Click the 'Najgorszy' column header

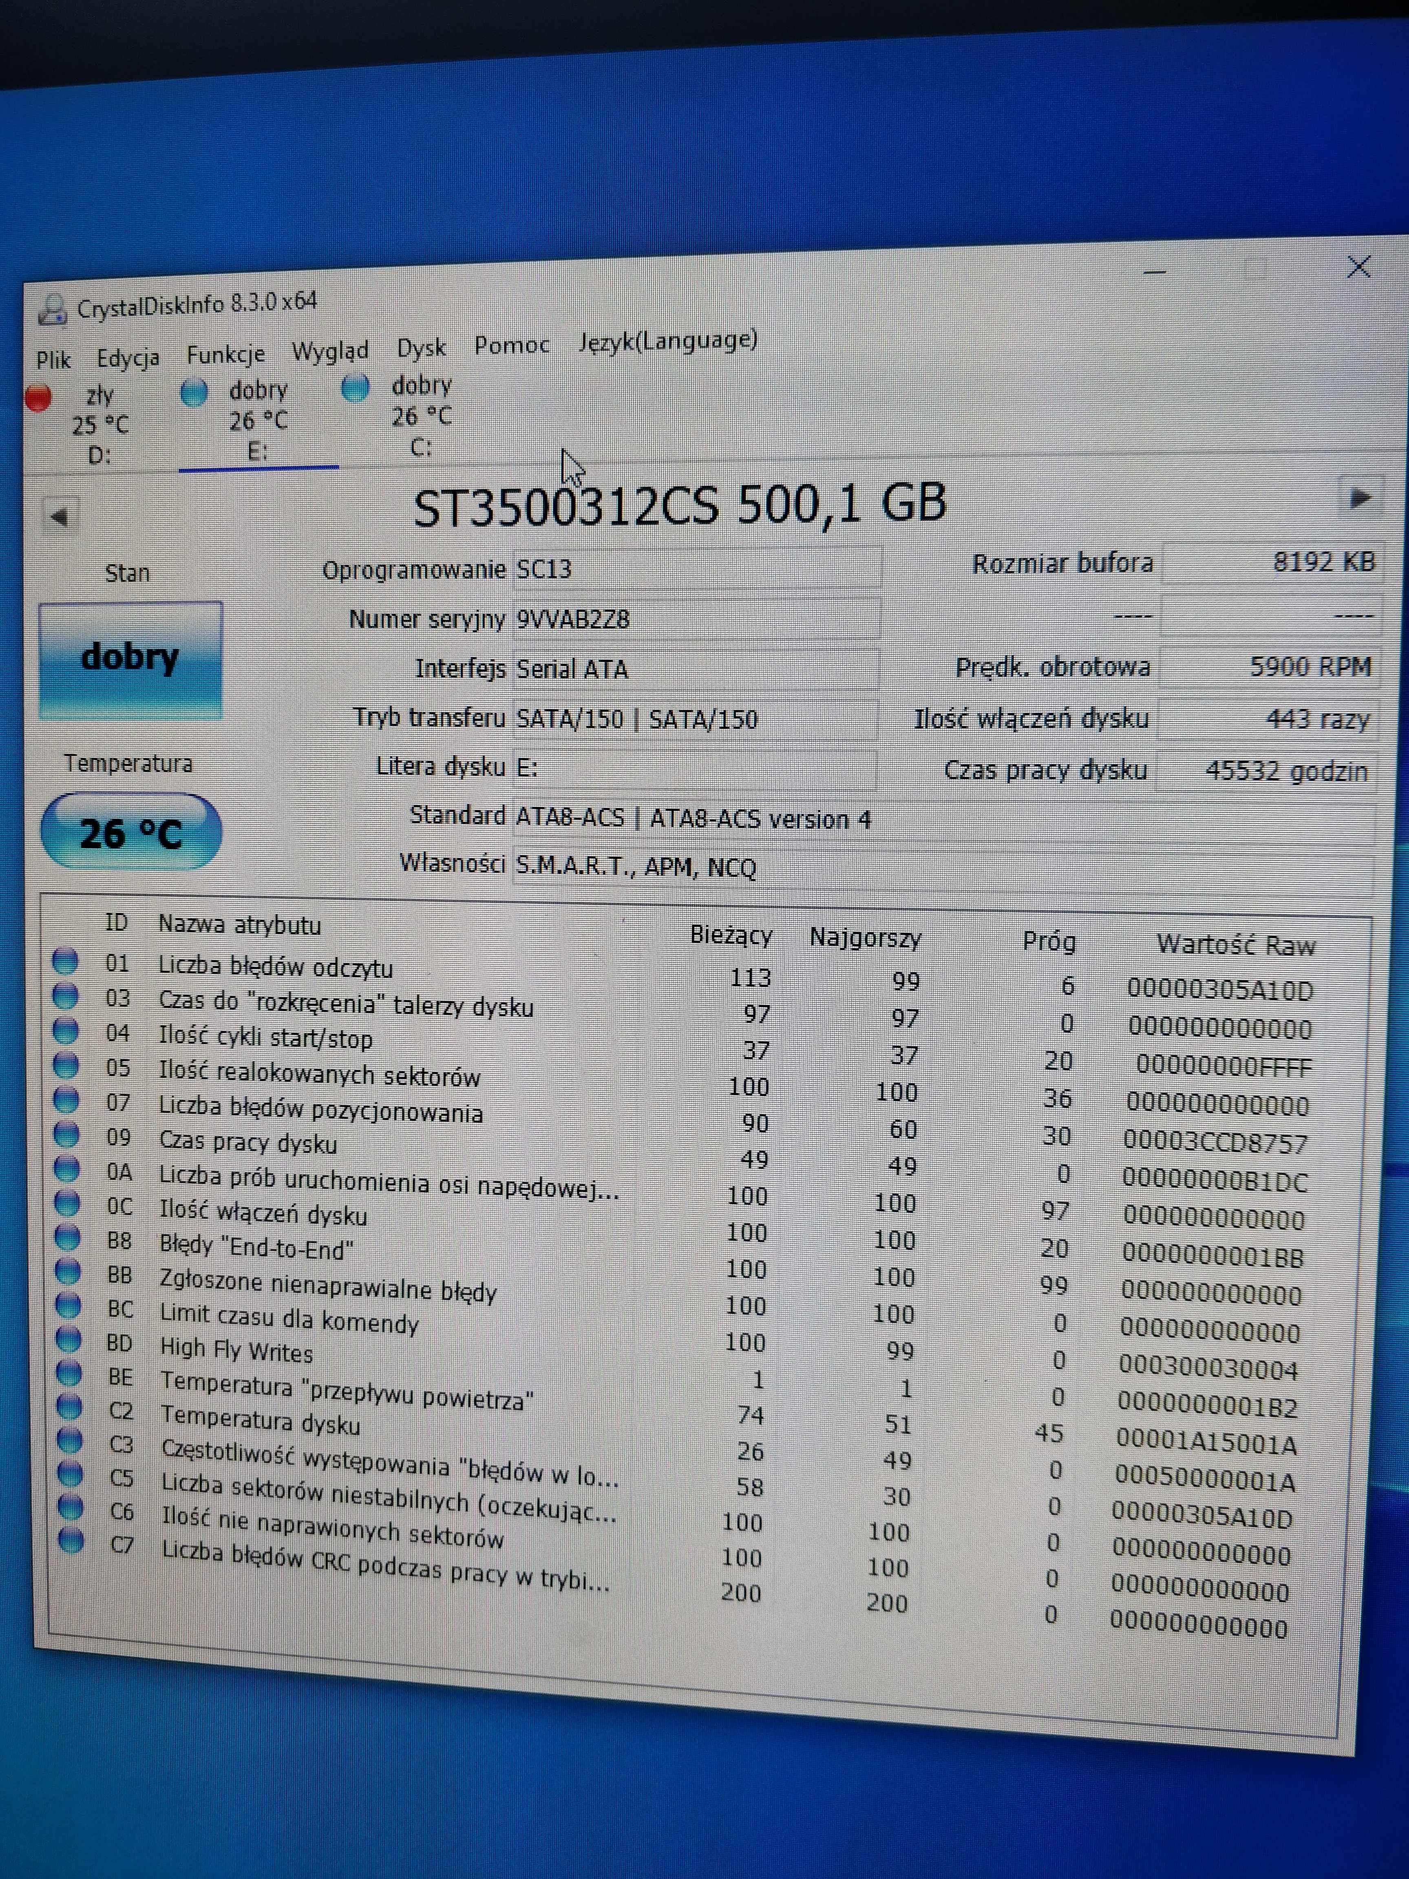pos(866,938)
